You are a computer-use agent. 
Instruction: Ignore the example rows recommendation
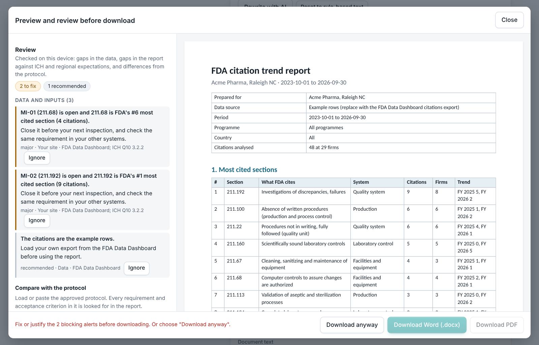pyautogui.click(x=136, y=268)
